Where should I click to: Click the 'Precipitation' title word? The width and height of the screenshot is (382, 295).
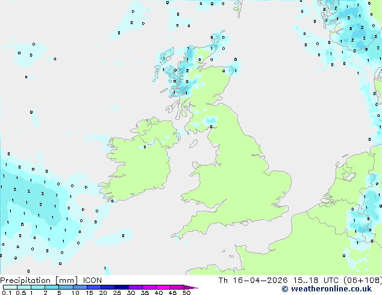(x=25, y=281)
